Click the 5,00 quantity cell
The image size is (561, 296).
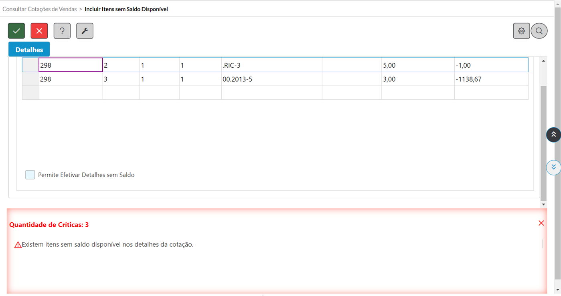(418, 65)
